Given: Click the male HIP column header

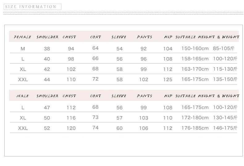Looking at the screenshot, I should pos(168,96).
